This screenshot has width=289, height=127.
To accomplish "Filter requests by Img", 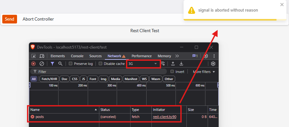I will coord(104,79).
